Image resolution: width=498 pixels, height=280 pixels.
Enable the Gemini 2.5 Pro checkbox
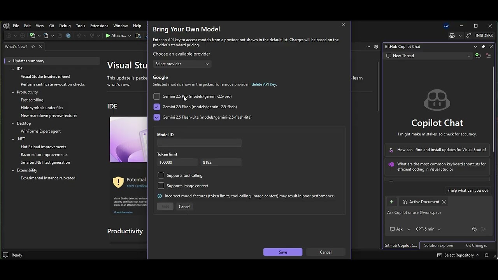click(157, 96)
